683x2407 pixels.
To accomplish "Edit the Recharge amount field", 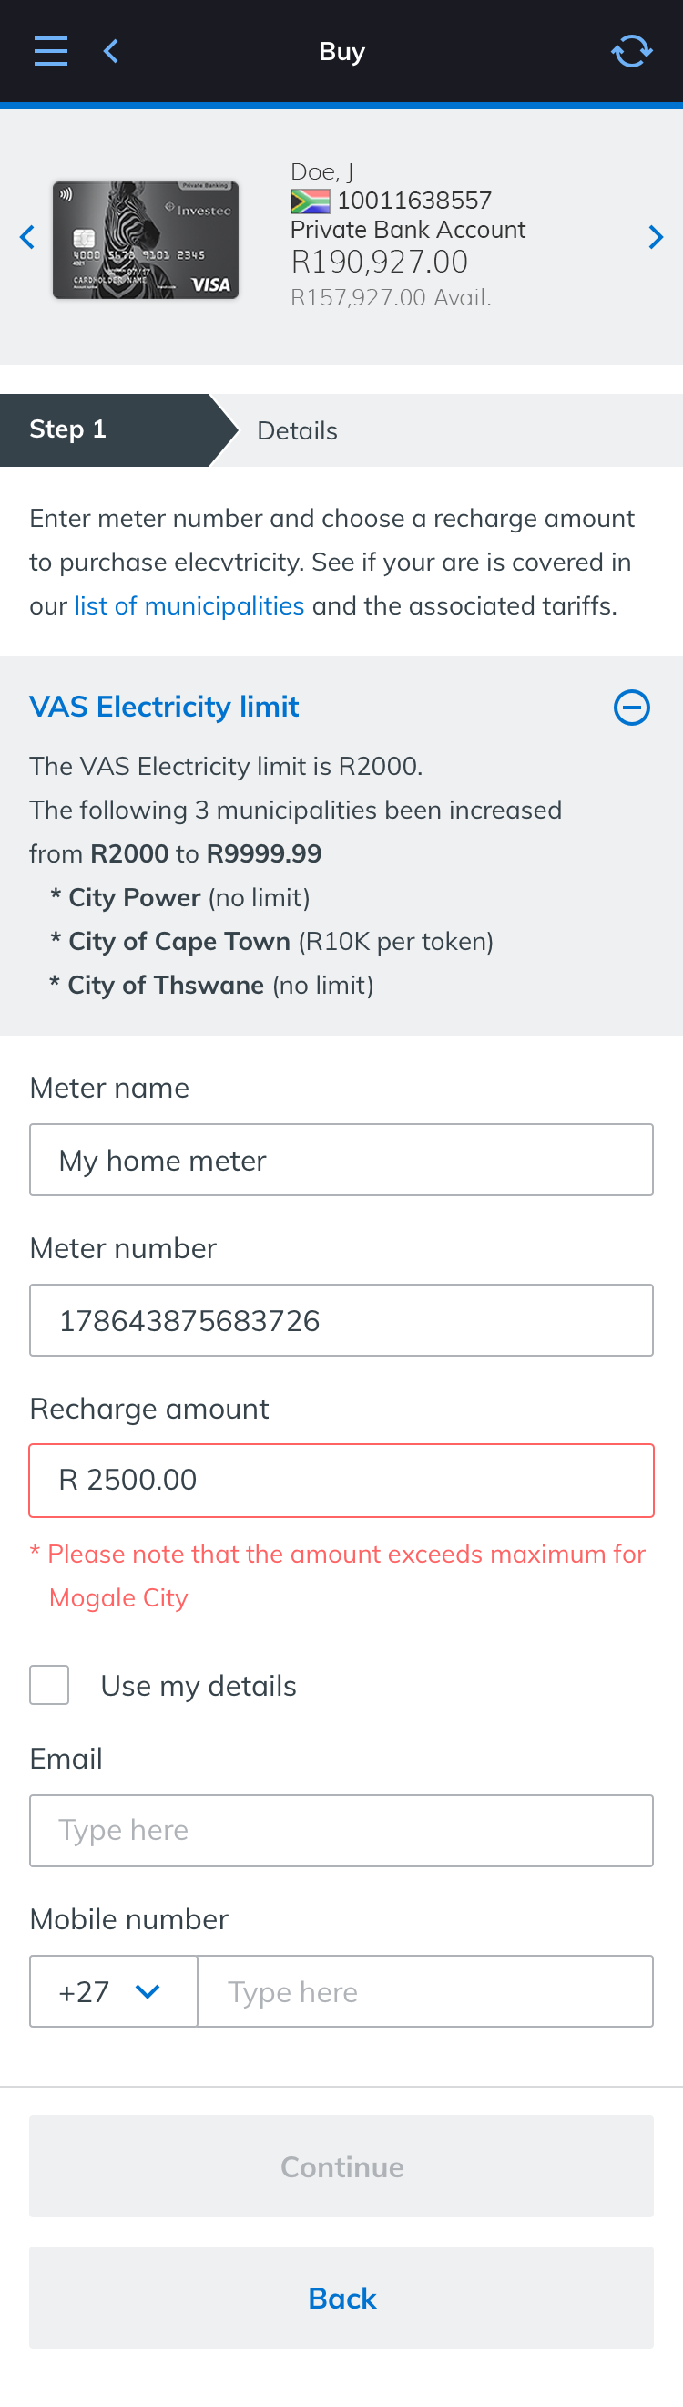I will click(341, 1480).
